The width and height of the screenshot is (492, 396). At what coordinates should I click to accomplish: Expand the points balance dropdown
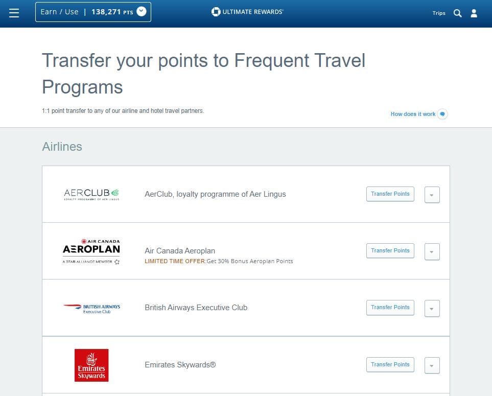[x=141, y=12]
